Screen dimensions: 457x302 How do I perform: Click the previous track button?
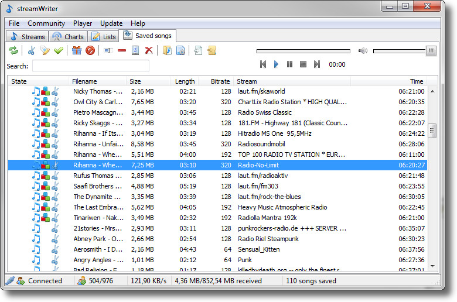[x=263, y=64]
